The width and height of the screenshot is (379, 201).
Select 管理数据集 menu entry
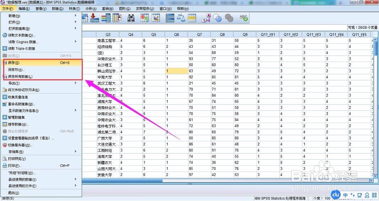pos(42,118)
